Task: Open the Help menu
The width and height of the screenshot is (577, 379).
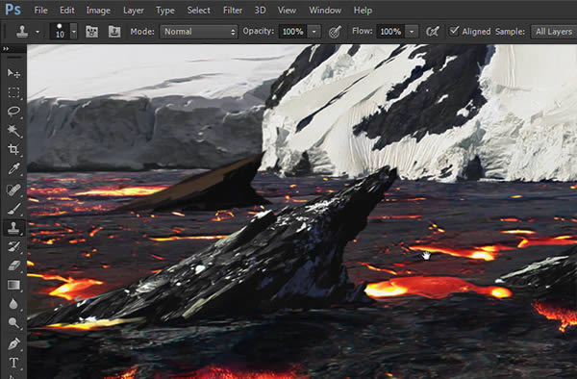Action: 363,11
